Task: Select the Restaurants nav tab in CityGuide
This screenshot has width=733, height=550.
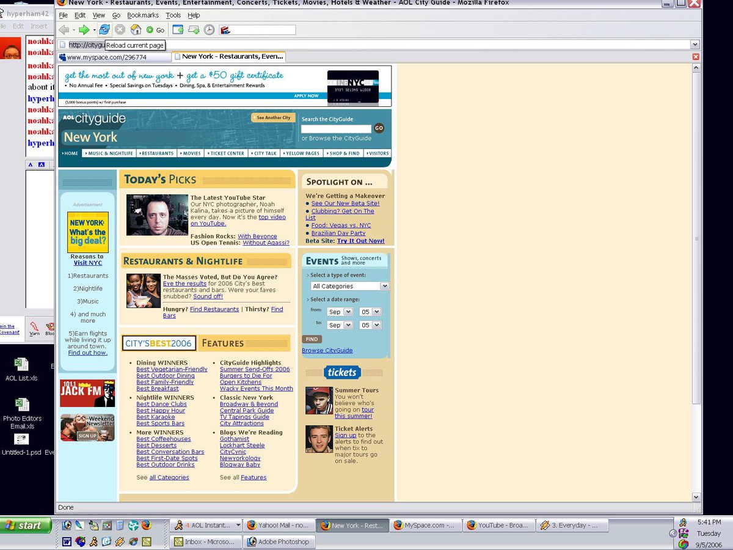Action: (157, 153)
